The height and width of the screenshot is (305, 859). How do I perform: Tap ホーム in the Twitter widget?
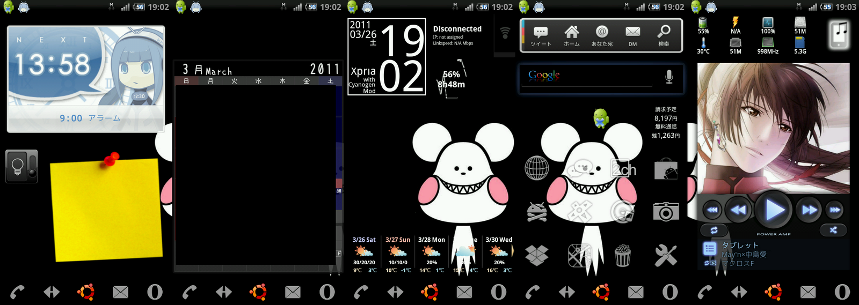coord(572,36)
